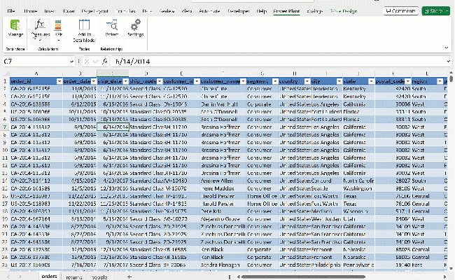
Task: Open the customer_id filter dropdown
Action: [197, 81]
